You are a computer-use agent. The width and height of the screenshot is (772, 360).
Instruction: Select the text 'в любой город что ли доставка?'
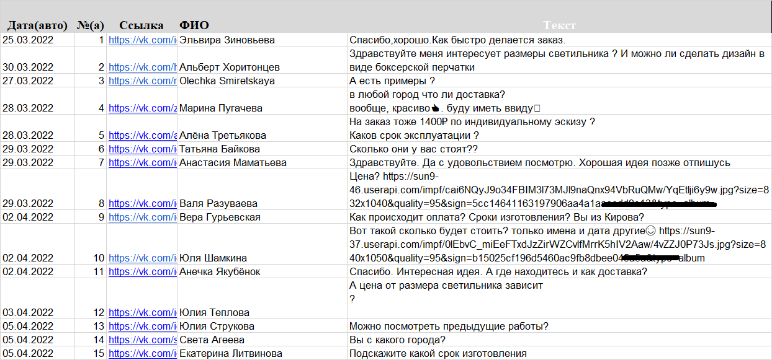[x=428, y=94]
